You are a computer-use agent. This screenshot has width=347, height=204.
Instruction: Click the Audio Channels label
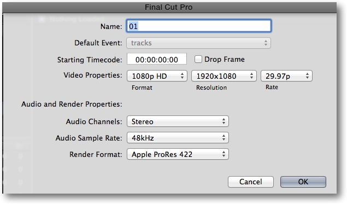(x=94, y=121)
